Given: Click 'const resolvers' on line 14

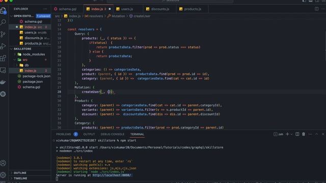Looking at the screenshot, I should pyautogui.click(x=81, y=29).
